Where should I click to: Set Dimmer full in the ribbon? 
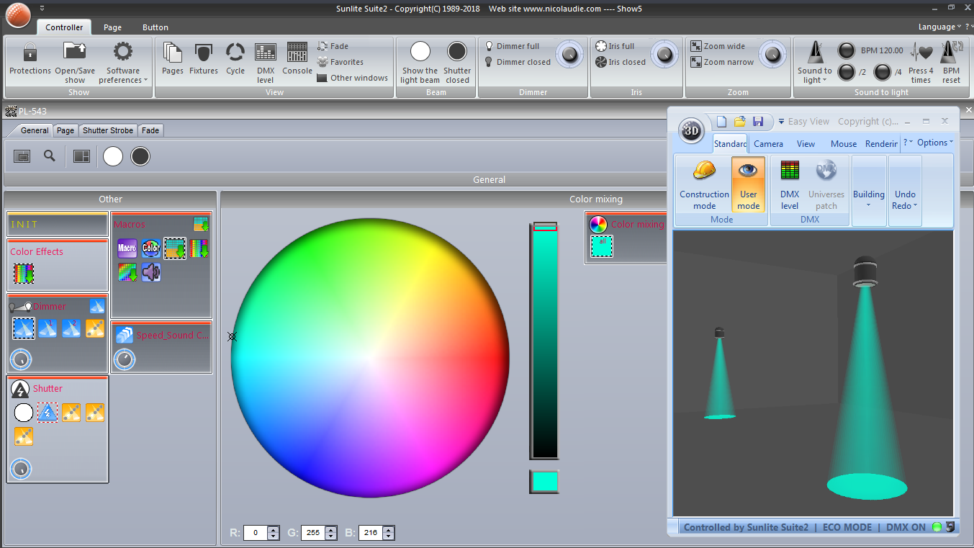(x=512, y=46)
